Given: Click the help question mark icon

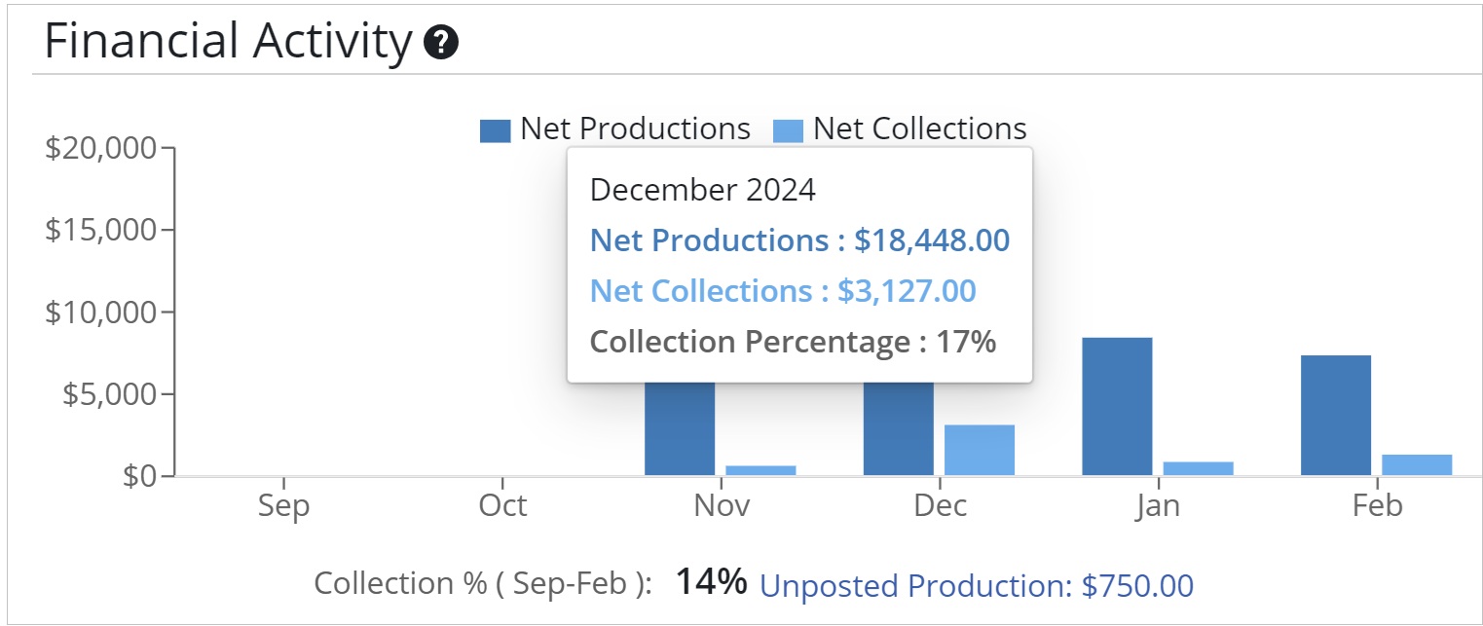Looking at the screenshot, I should 441,43.
